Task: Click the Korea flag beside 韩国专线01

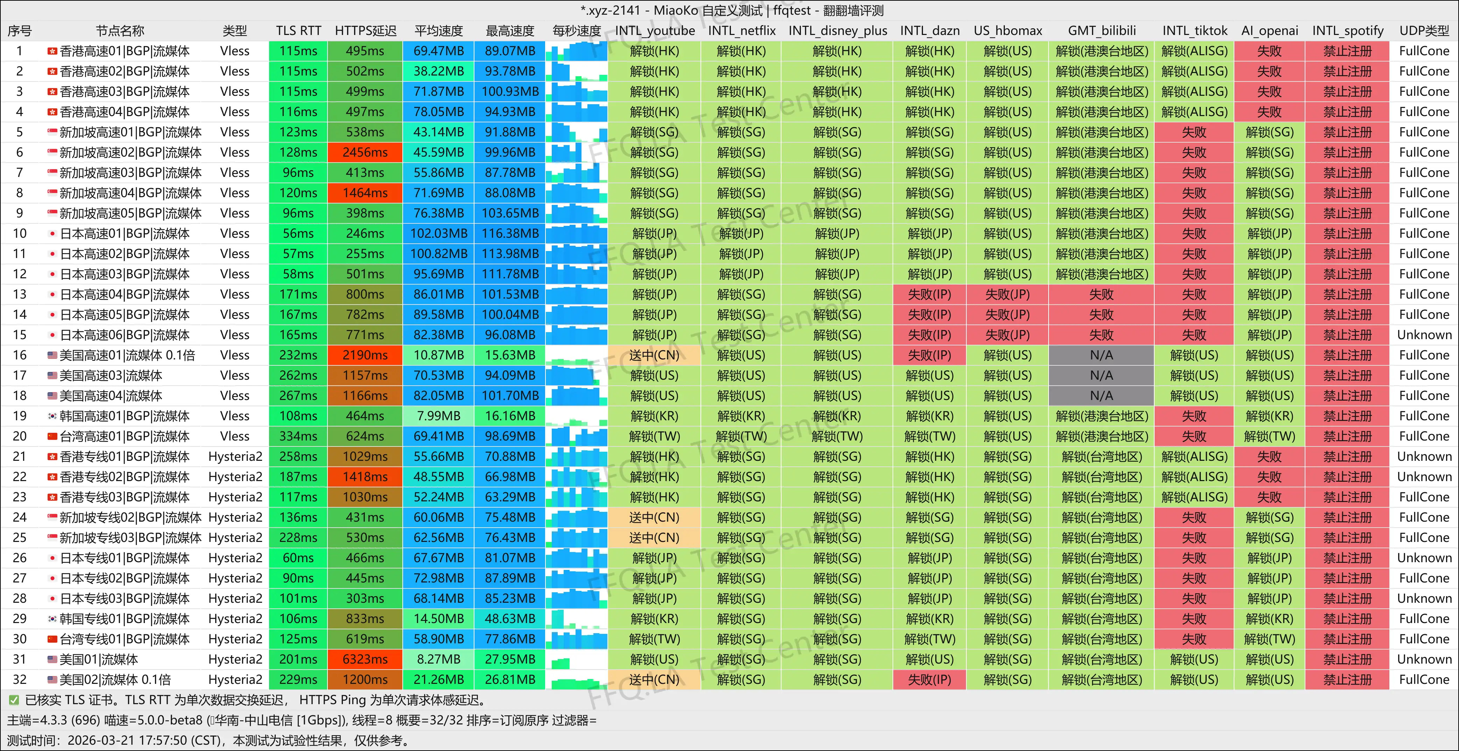Action: click(52, 618)
